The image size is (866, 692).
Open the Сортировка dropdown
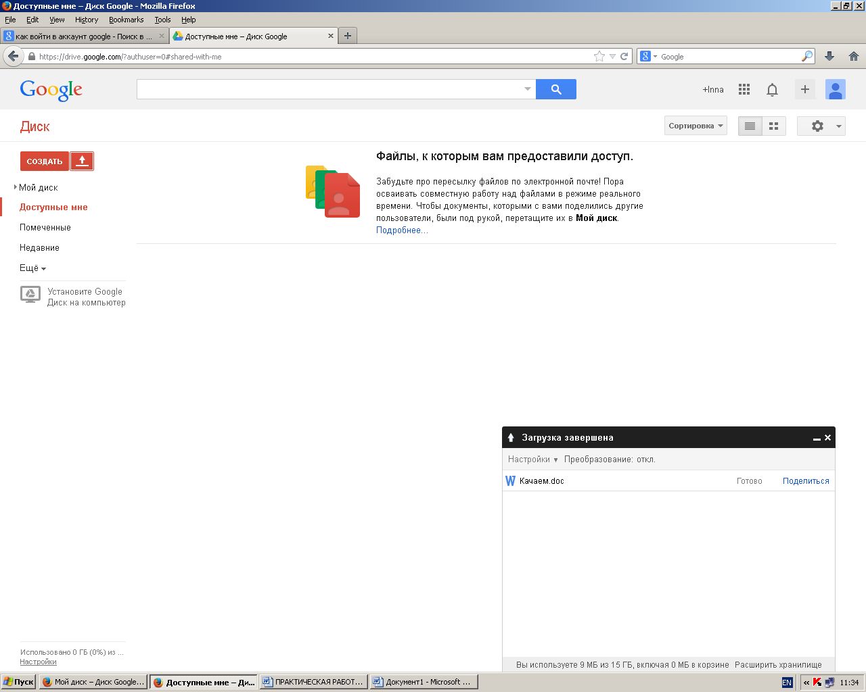point(696,126)
